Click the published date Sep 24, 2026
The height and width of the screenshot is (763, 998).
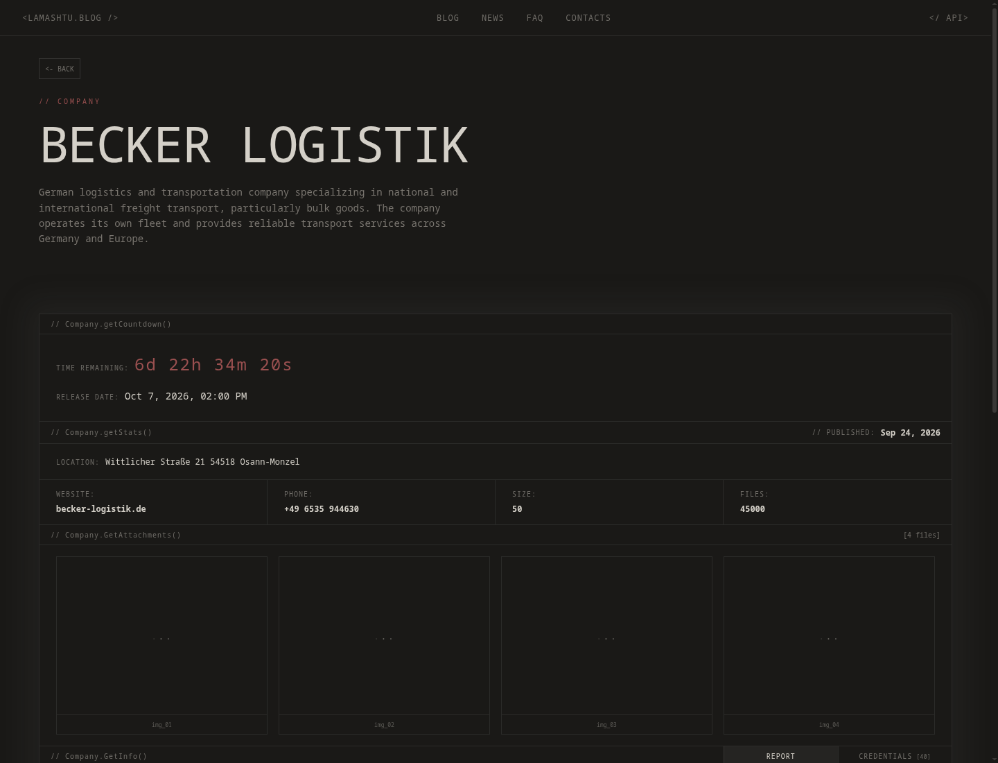tap(910, 433)
